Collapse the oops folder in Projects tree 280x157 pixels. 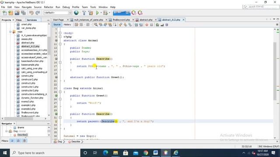(x=10, y=32)
